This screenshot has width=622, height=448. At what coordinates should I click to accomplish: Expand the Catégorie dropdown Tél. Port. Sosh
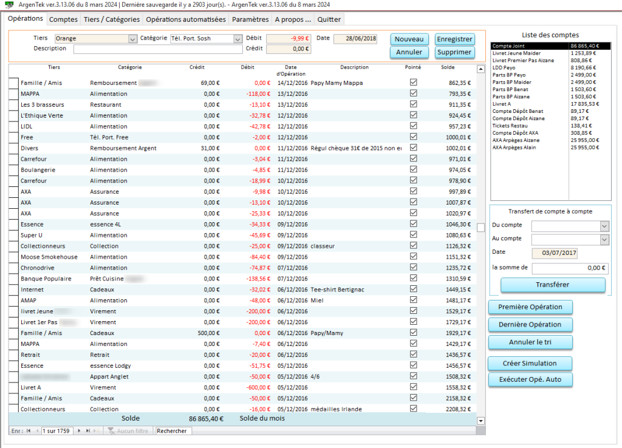point(238,39)
